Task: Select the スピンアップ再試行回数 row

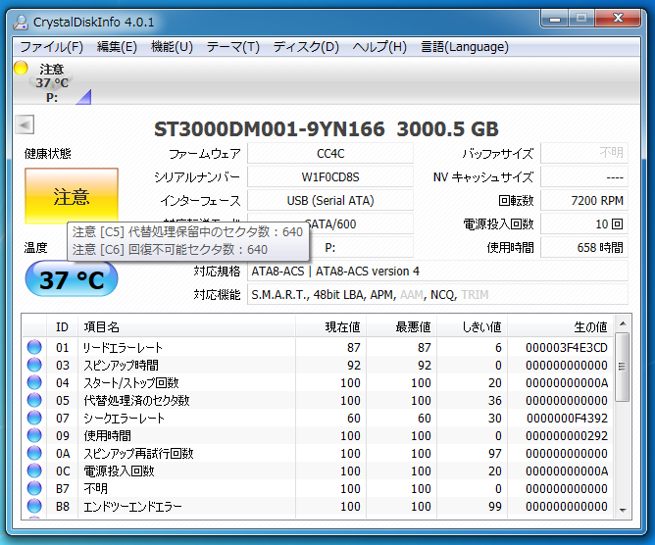Action: click(318, 453)
